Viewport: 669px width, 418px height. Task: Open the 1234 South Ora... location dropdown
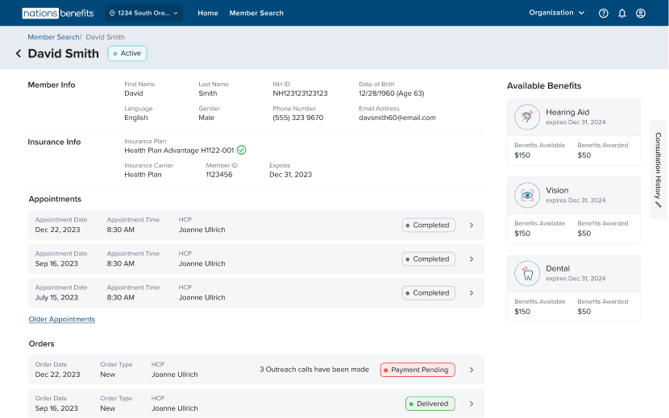click(143, 13)
